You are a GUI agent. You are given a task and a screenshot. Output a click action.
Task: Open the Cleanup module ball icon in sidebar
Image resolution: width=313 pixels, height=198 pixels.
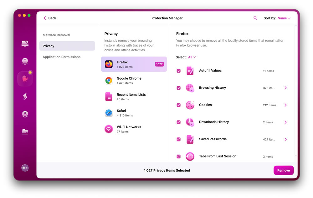[x=25, y=61]
